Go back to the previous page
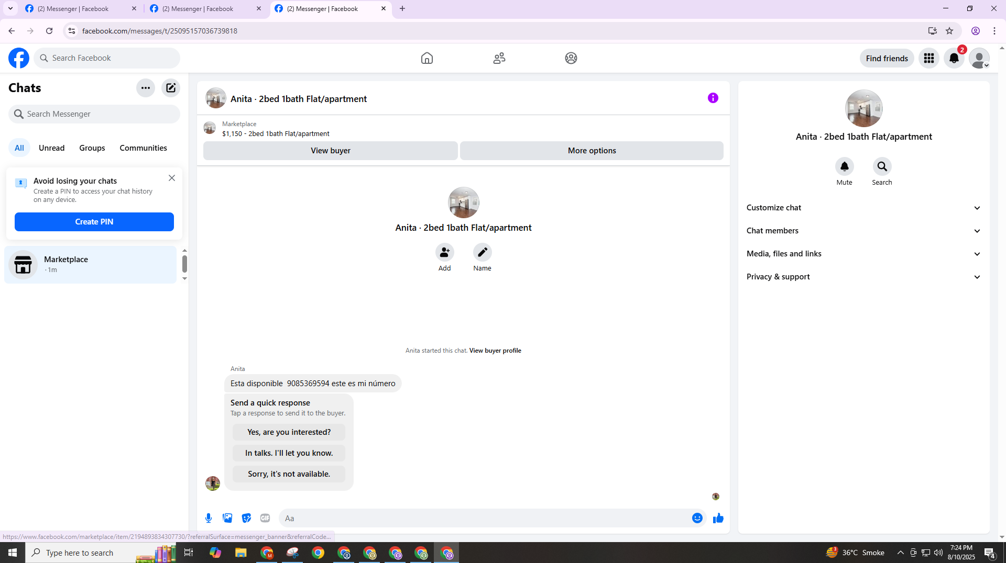Image resolution: width=1006 pixels, height=563 pixels. 12,31
